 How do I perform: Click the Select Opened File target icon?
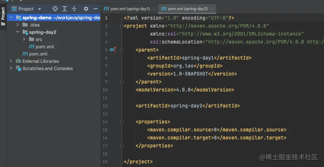pos(55,9)
